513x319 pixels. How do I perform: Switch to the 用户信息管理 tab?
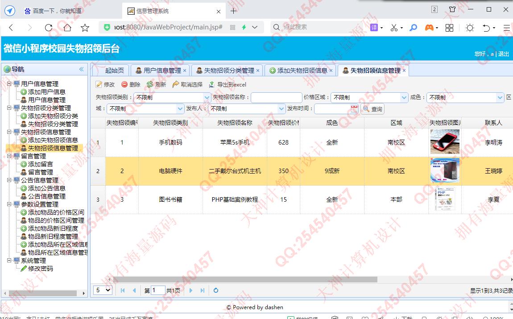161,70
